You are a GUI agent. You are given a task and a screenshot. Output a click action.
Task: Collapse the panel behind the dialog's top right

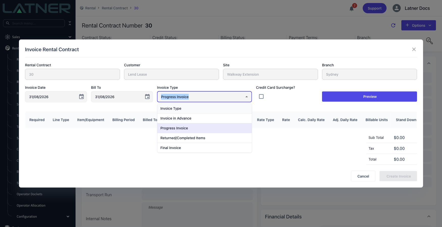[x=429, y=63]
